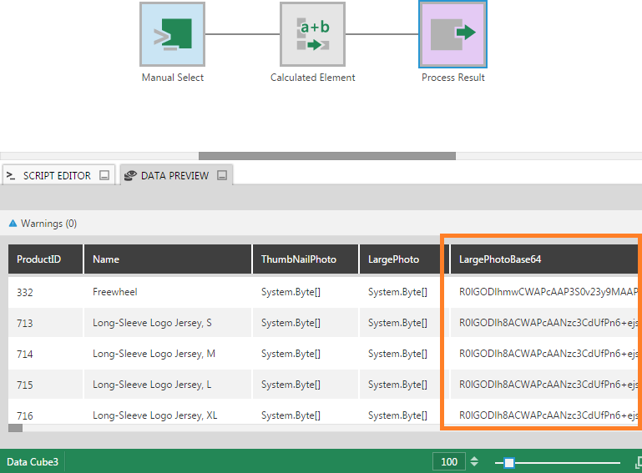This screenshot has width=642, height=473.
Task: Click the Data Cube3 label in status bar
Action: click(x=33, y=462)
